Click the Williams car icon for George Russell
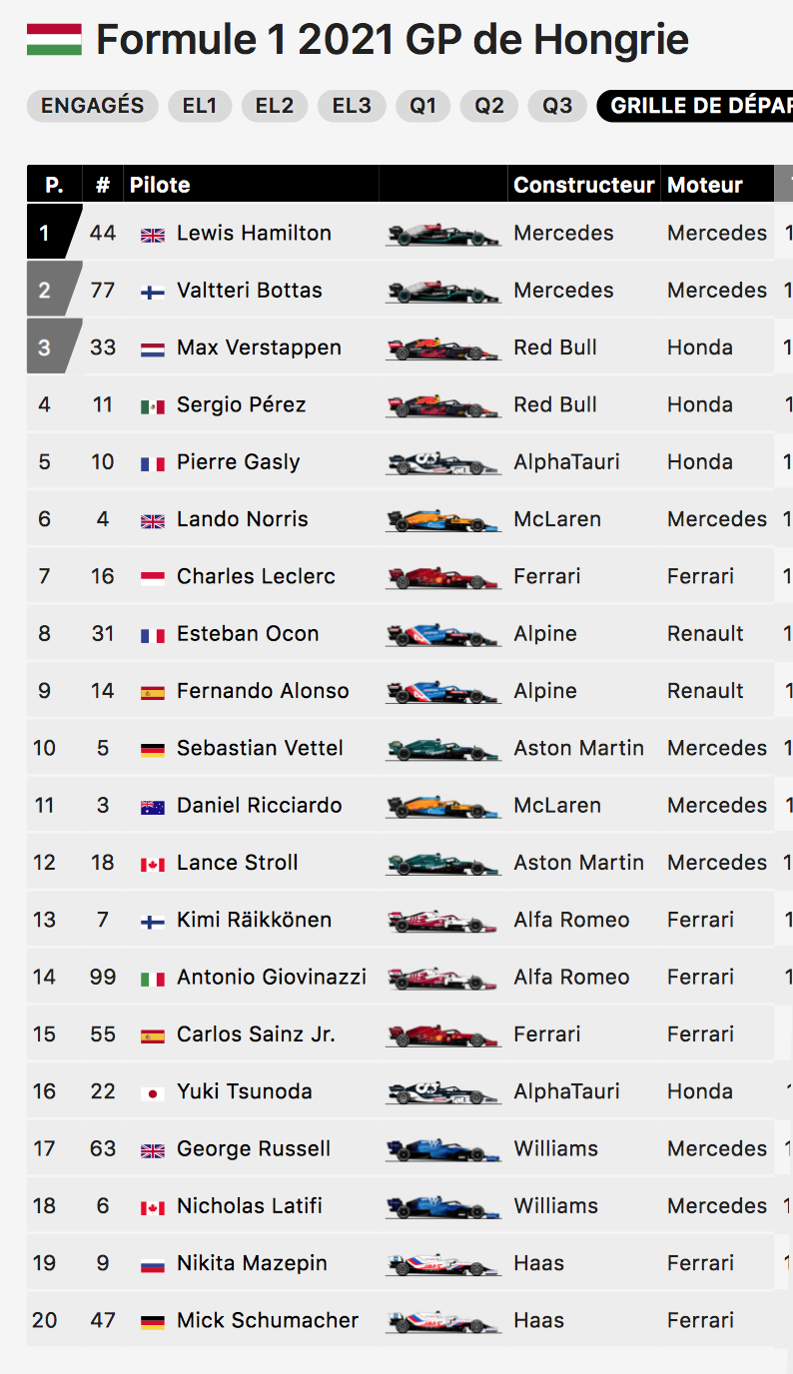This screenshot has height=1374, width=793. pos(442,1149)
